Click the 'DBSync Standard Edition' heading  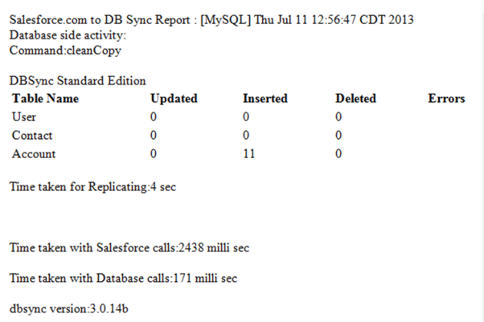pyautogui.click(x=77, y=82)
